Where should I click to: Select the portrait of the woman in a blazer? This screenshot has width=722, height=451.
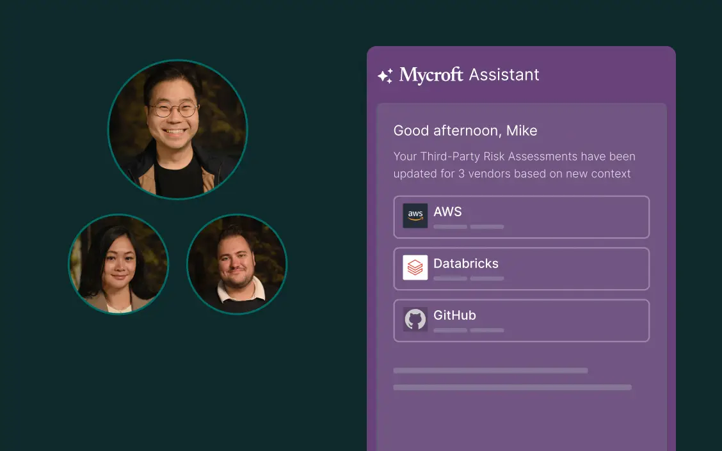pyautogui.click(x=118, y=264)
